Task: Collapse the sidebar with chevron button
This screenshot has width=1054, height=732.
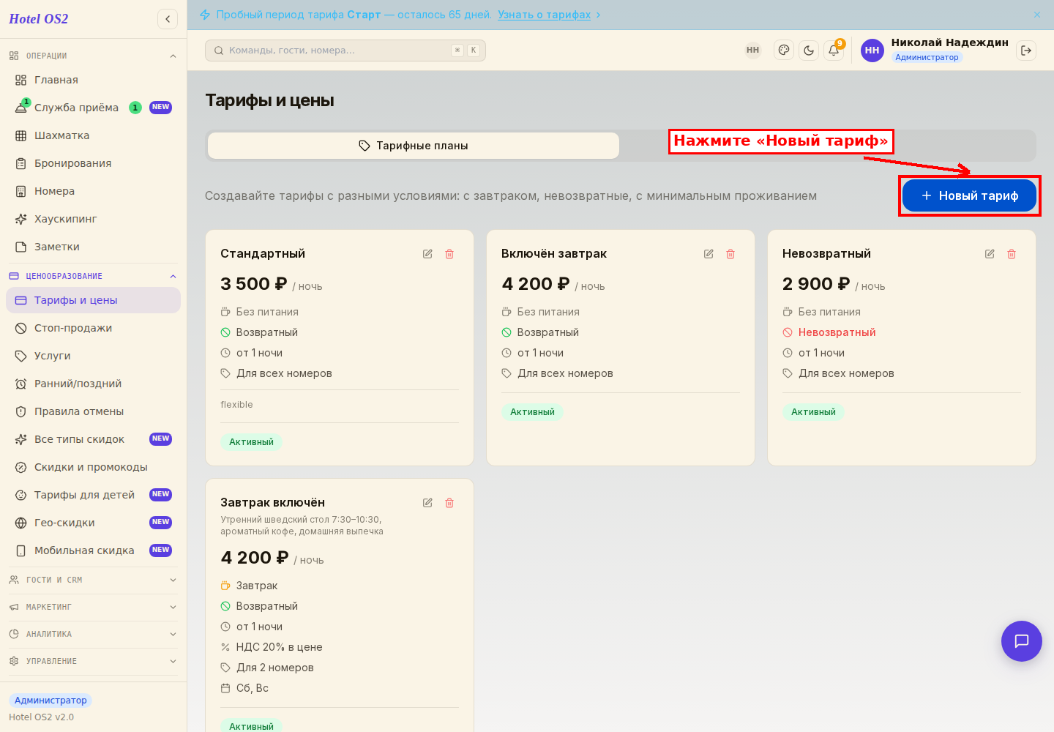Action: 168,19
